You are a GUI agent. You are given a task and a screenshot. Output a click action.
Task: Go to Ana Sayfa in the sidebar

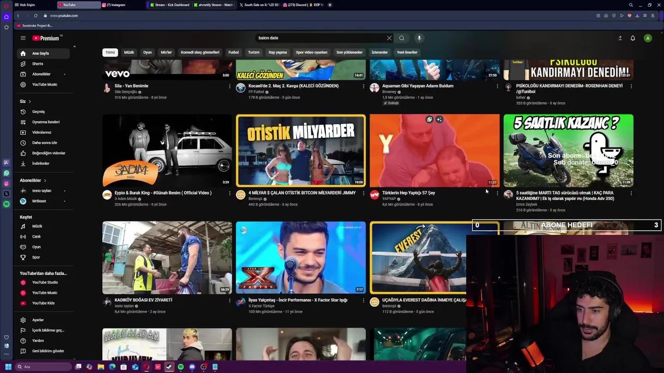tap(43, 53)
